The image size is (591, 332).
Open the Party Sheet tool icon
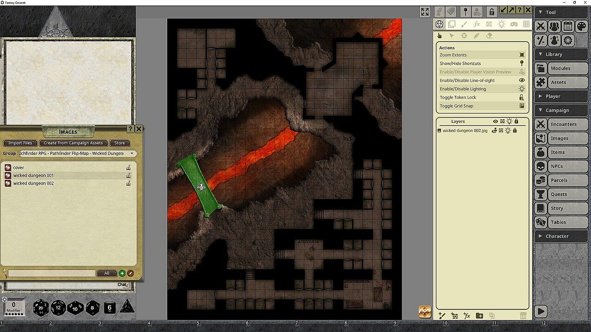point(554,26)
